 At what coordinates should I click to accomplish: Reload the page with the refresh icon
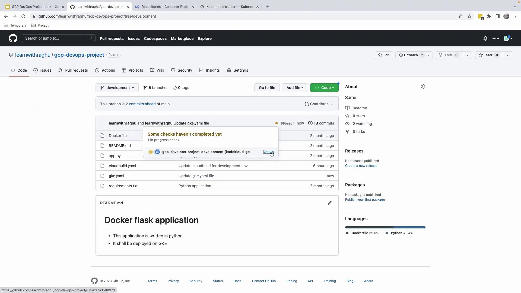(23, 16)
